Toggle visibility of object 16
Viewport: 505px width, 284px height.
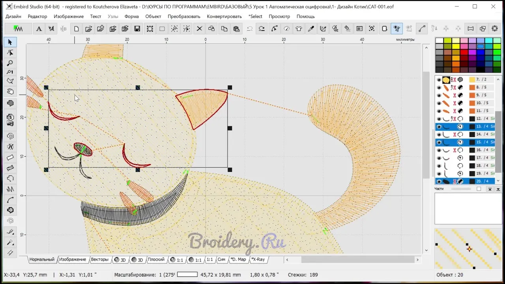coord(439,150)
